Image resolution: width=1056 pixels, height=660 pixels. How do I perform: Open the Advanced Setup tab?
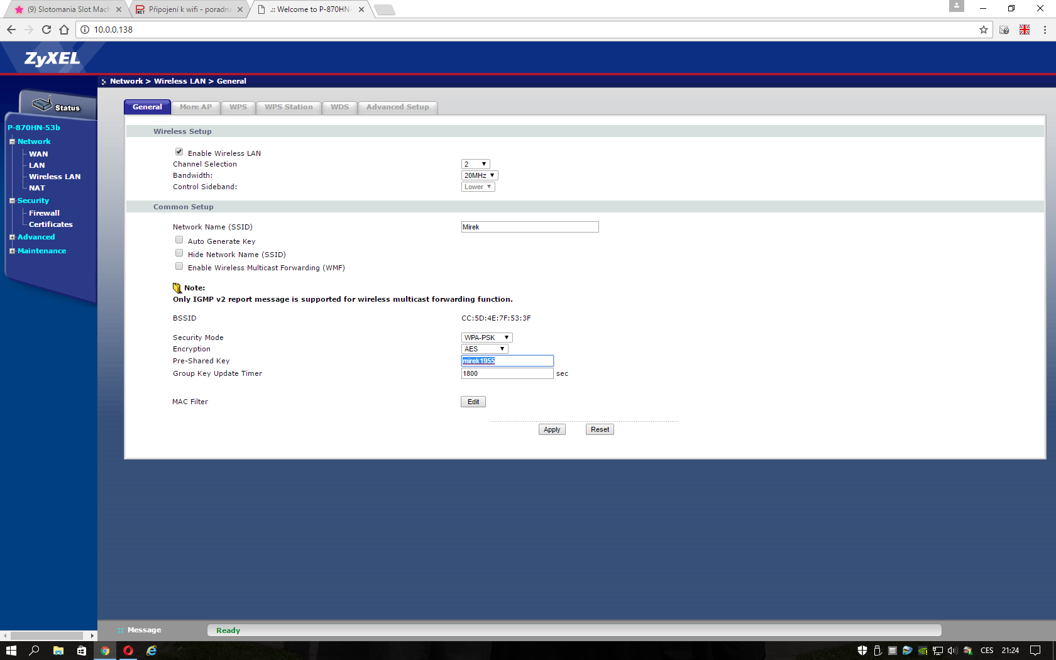[398, 107]
